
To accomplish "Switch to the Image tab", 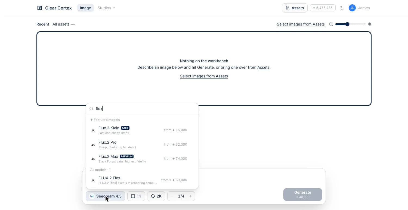I will click(x=85, y=8).
